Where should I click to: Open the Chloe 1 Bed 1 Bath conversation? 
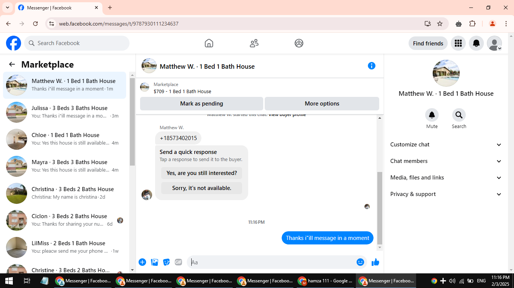tap(64, 139)
